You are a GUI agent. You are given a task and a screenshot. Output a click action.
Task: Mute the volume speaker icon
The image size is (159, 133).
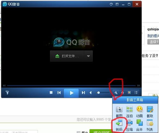click(x=90, y=93)
